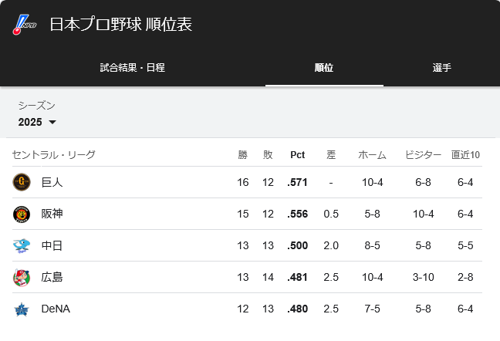
Task: Click the Hiroshima Carp team logo
Action: click(x=22, y=277)
